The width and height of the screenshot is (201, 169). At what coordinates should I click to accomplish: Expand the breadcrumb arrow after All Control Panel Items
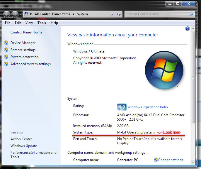(74, 14)
